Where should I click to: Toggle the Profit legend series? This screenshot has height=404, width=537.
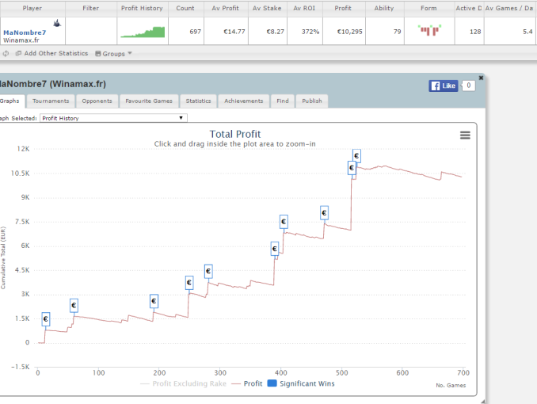[247, 384]
